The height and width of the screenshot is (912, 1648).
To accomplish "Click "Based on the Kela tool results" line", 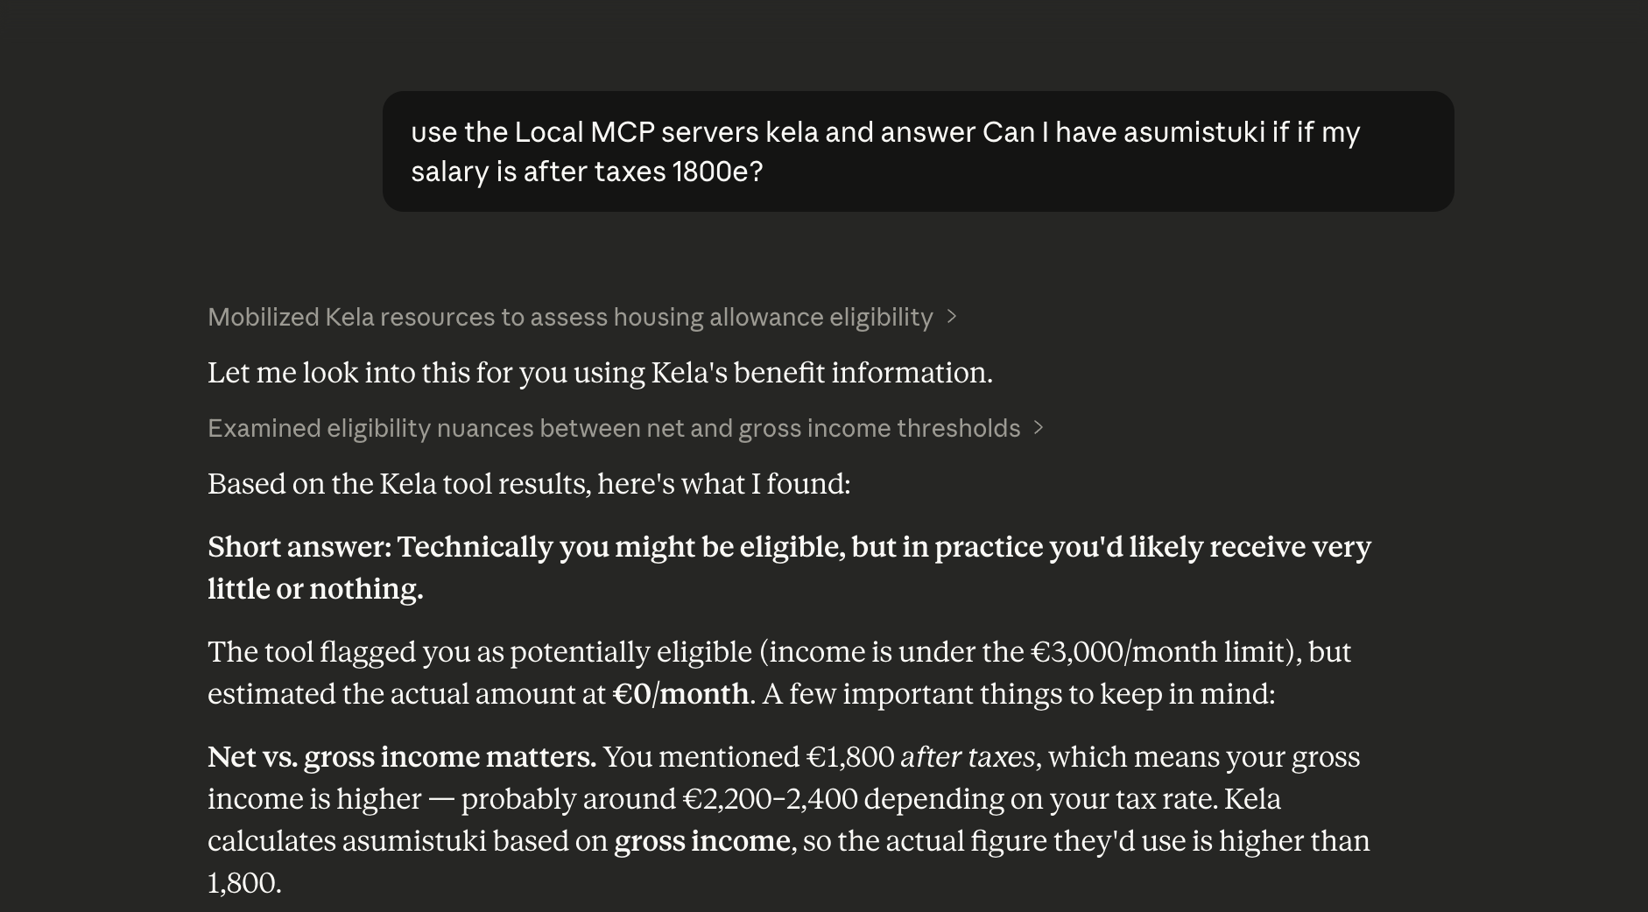I will (528, 484).
